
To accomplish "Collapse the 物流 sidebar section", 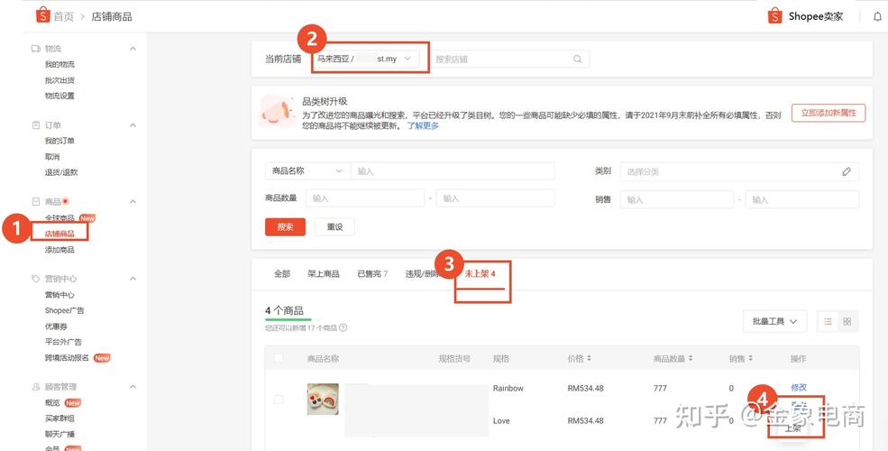I will click(133, 49).
